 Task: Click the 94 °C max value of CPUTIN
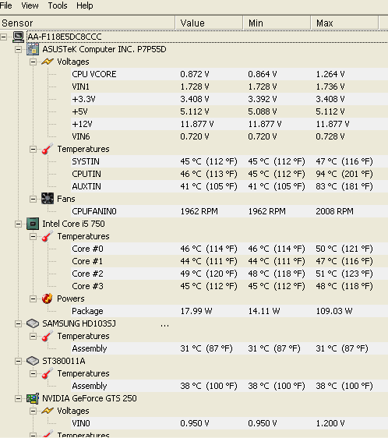pos(344,174)
